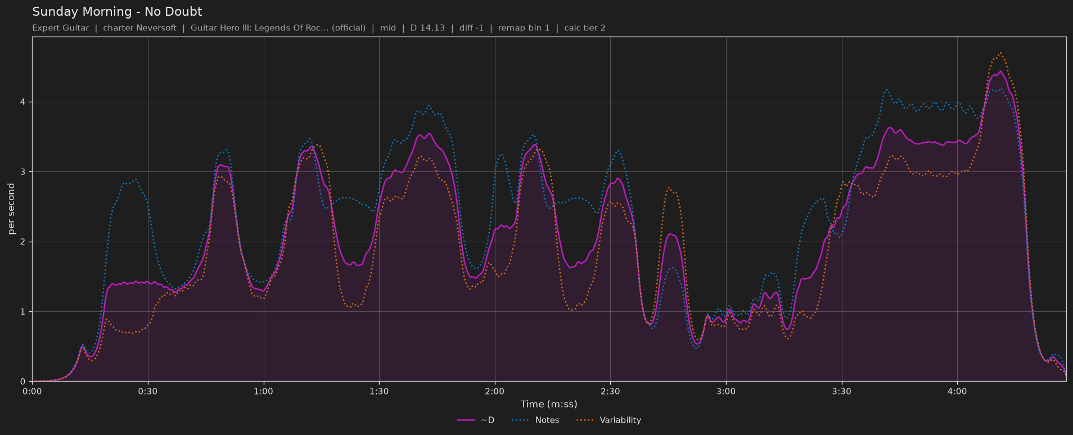Click the orange dotted swatch beside 'Variability'
The image size is (1073, 435).
point(585,420)
